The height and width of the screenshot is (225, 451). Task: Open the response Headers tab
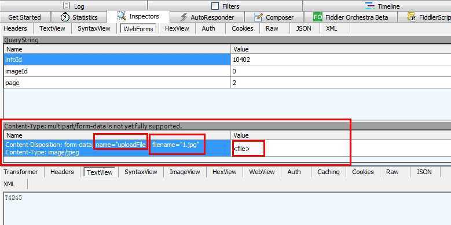(62, 172)
